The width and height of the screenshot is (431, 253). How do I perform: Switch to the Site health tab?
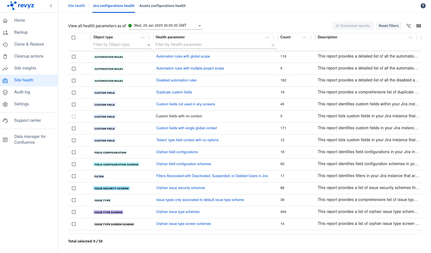coord(77,6)
